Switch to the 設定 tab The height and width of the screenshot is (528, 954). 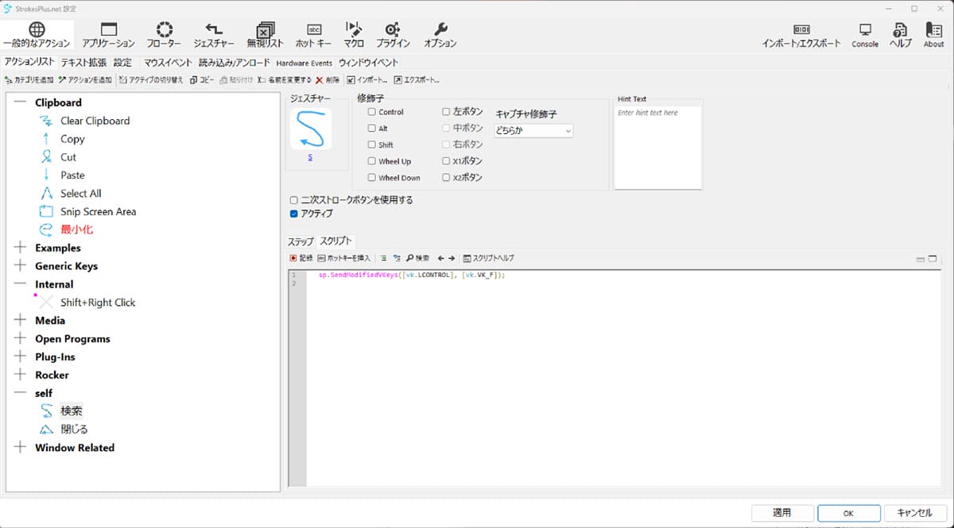[x=122, y=62]
